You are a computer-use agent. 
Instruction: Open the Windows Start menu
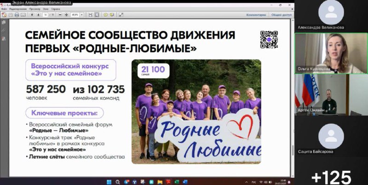109,182
